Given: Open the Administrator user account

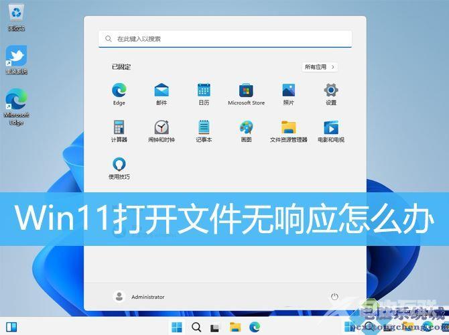Looking at the screenshot, I should tap(139, 297).
